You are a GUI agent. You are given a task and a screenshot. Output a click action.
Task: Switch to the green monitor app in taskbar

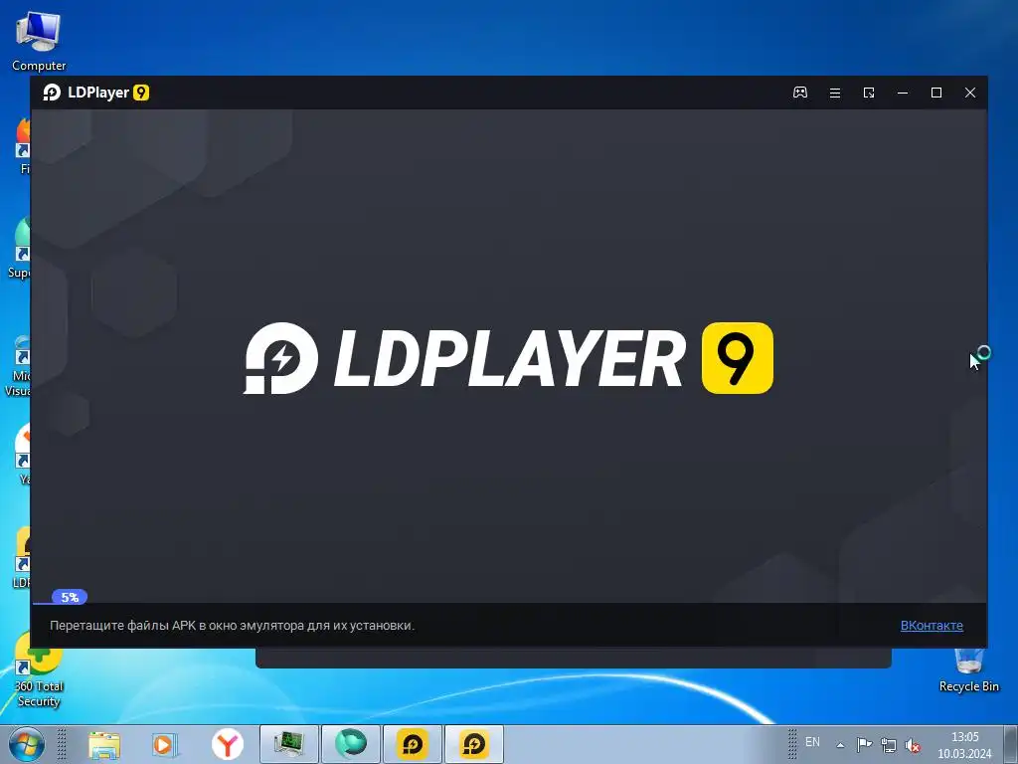click(x=289, y=744)
